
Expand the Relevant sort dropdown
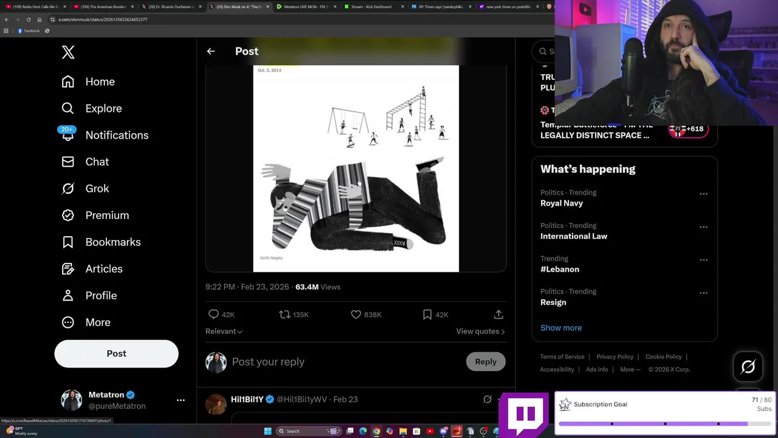click(224, 332)
